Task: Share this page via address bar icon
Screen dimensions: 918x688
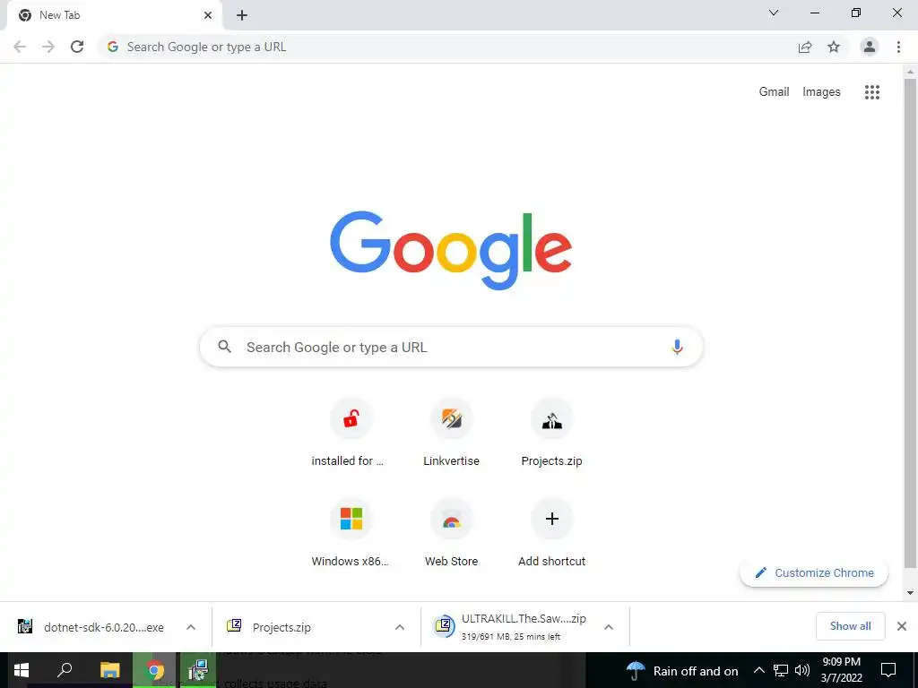Action: 805,47
